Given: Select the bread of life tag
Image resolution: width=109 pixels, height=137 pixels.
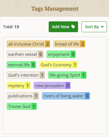Looking at the screenshot, I should (69, 44).
